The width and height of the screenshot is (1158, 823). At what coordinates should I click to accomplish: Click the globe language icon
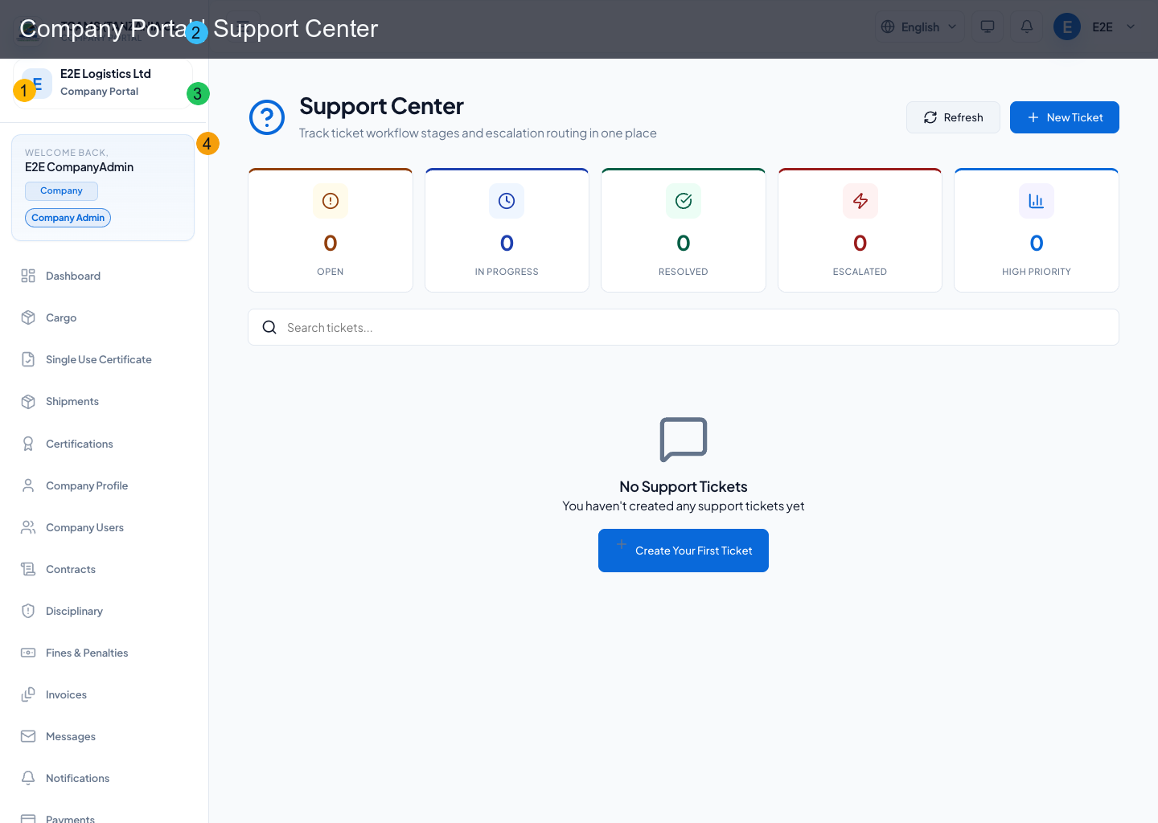(x=888, y=27)
